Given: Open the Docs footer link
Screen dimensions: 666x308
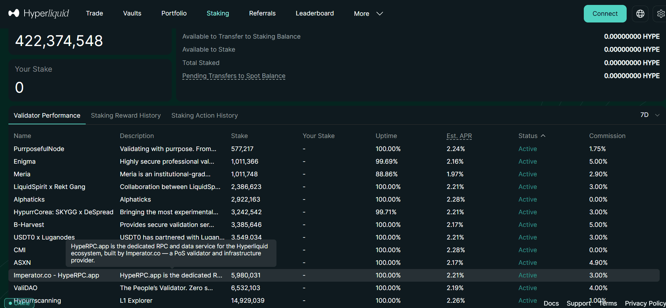Looking at the screenshot, I should 551,303.
